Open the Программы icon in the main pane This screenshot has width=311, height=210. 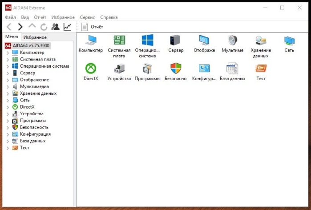point(147,69)
